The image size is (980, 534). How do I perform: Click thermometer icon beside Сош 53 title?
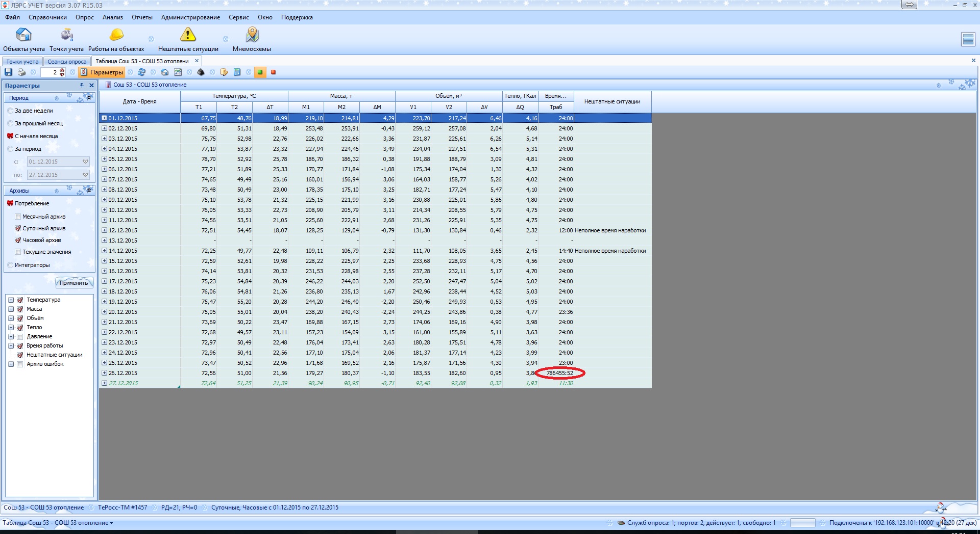point(108,85)
